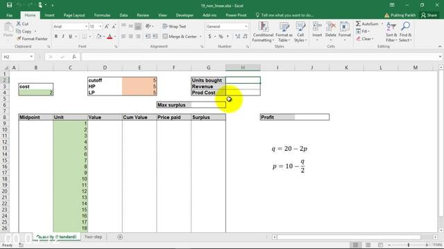Open the File tab
This screenshot has height=249, width=444.
tap(9, 15)
